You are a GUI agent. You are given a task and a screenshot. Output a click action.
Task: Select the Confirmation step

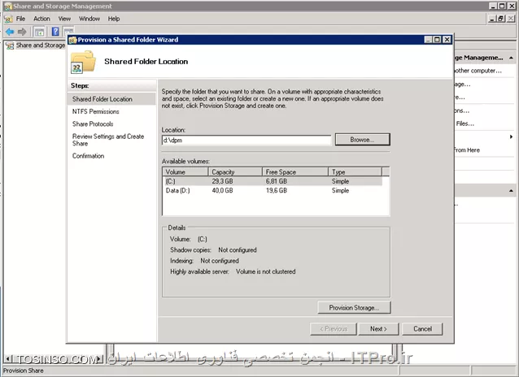click(89, 156)
